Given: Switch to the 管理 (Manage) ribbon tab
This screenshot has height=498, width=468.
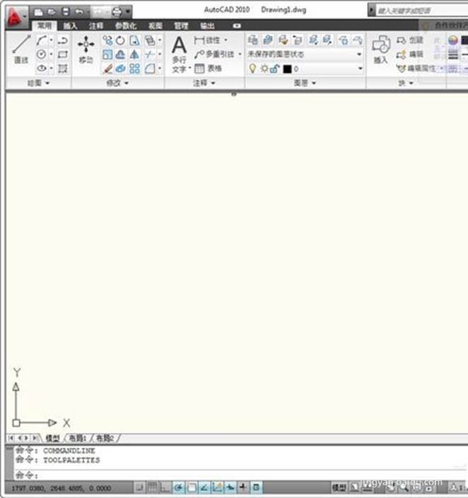Looking at the screenshot, I should (181, 25).
